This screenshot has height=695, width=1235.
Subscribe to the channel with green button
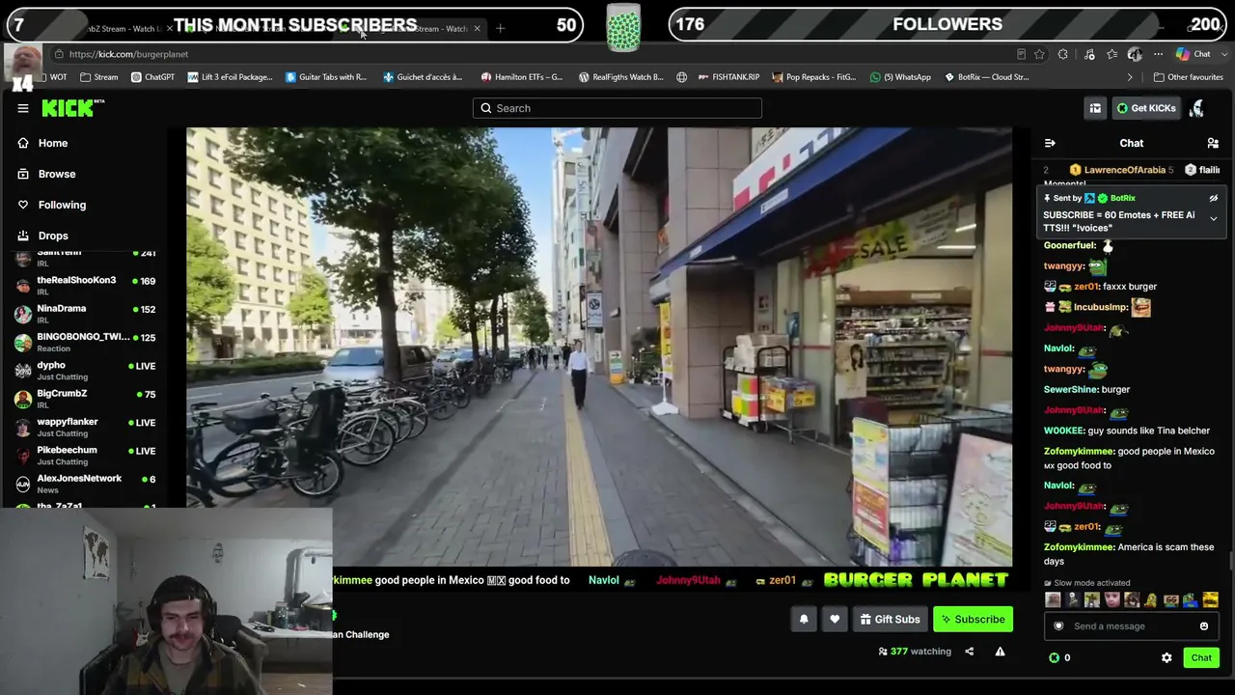[x=973, y=620]
